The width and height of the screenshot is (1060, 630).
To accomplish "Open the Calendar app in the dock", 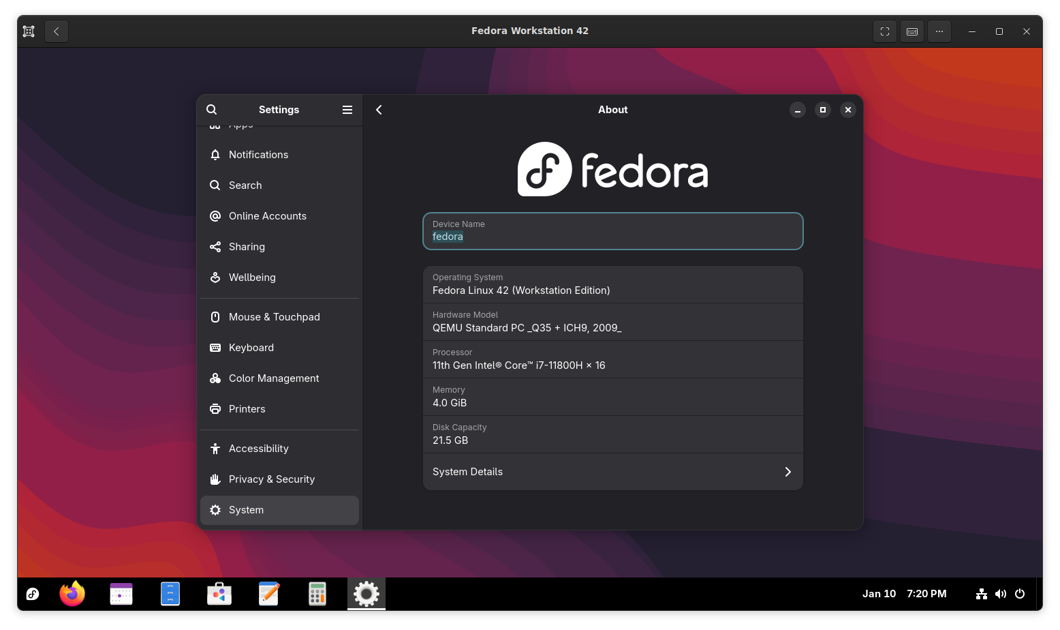I will (121, 594).
